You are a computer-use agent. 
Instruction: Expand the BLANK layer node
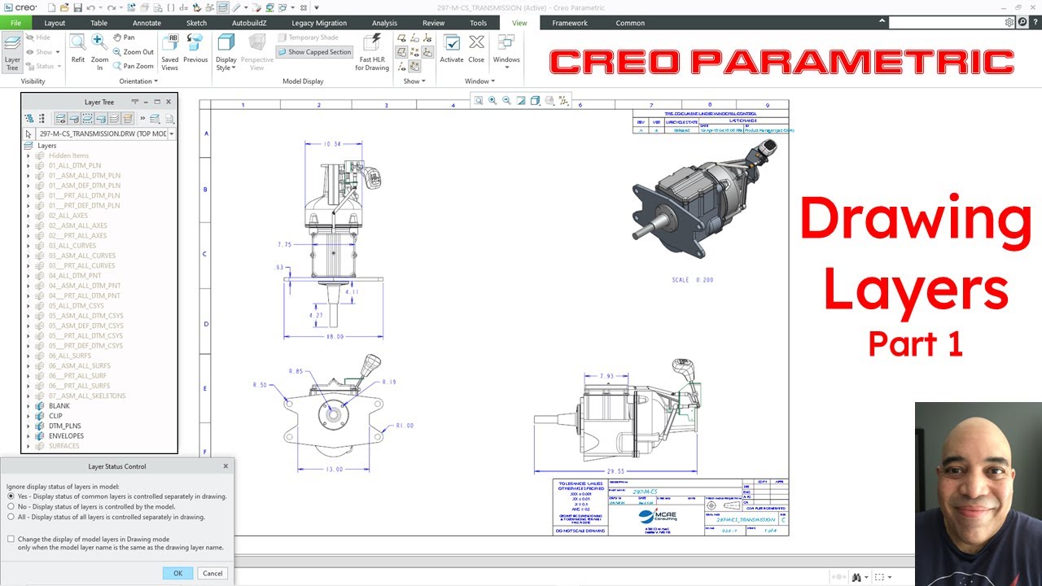[x=28, y=405]
